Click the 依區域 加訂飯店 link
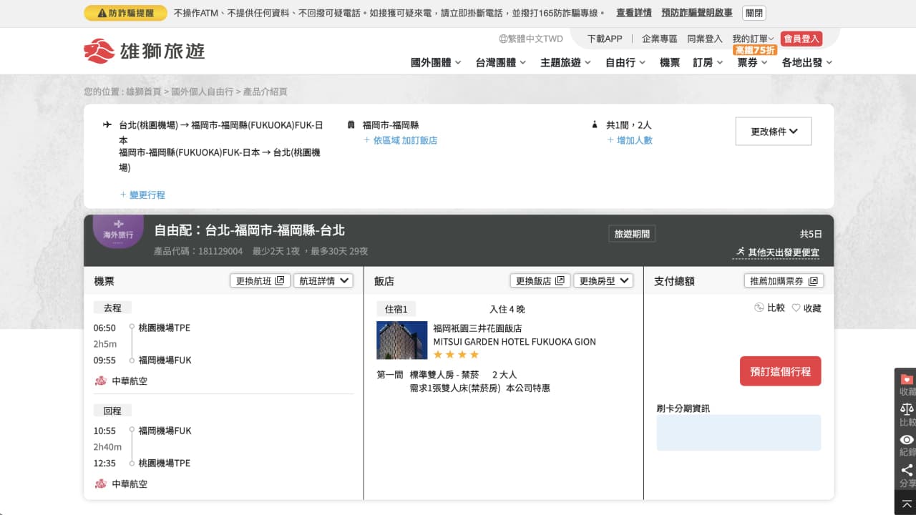 (x=401, y=140)
